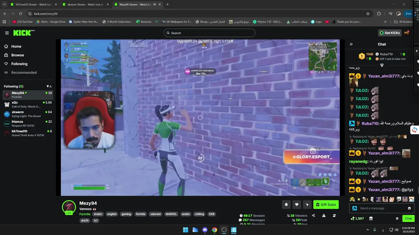The width and height of the screenshot is (419, 235).
Task: Reload the page
Action: [x=20, y=14]
